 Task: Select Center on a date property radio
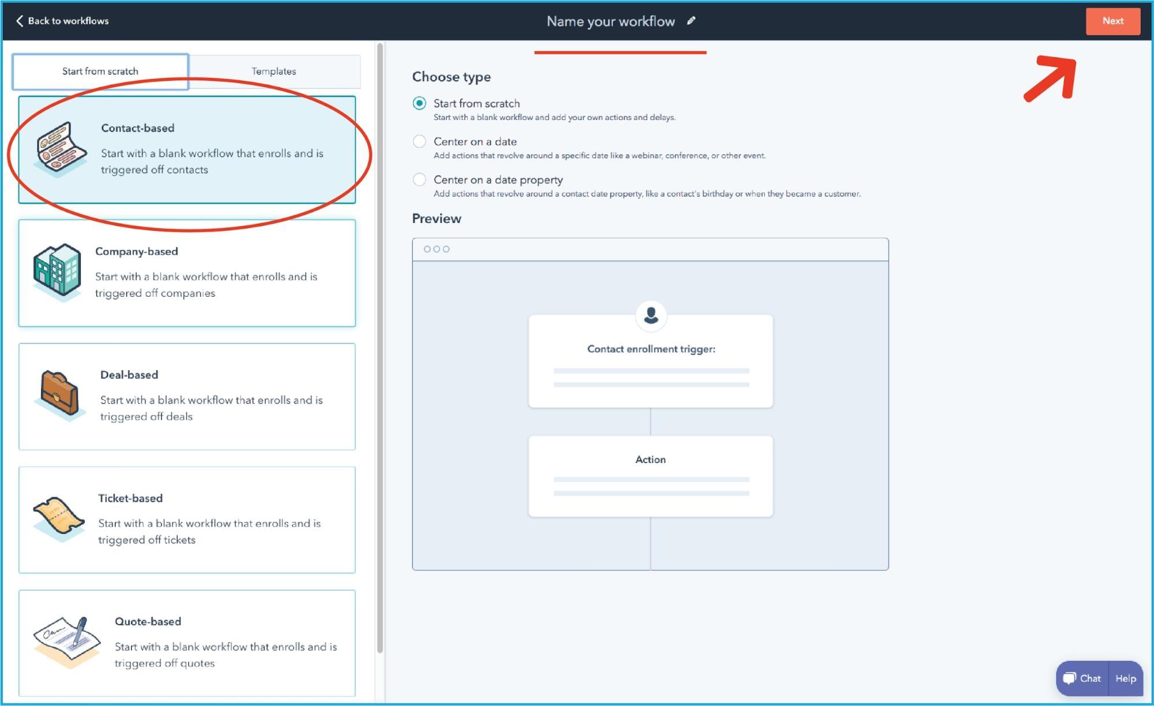(x=420, y=180)
